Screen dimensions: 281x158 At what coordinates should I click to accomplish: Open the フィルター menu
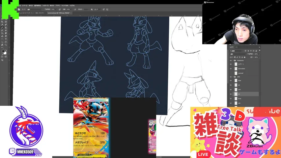[x=45, y=6]
